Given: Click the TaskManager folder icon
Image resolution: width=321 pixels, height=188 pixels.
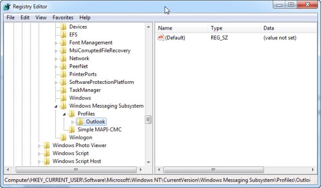Looking at the screenshot, I should coord(63,90).
